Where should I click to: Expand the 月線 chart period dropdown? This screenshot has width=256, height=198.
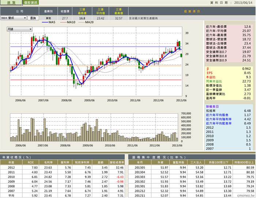[x=20, y=29]
